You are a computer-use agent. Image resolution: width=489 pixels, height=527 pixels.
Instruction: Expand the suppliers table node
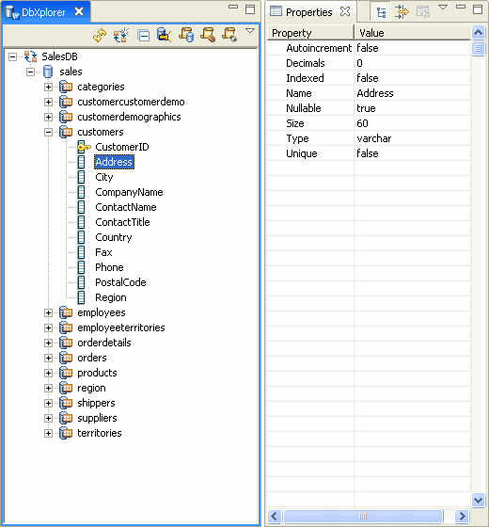[48, 419]
